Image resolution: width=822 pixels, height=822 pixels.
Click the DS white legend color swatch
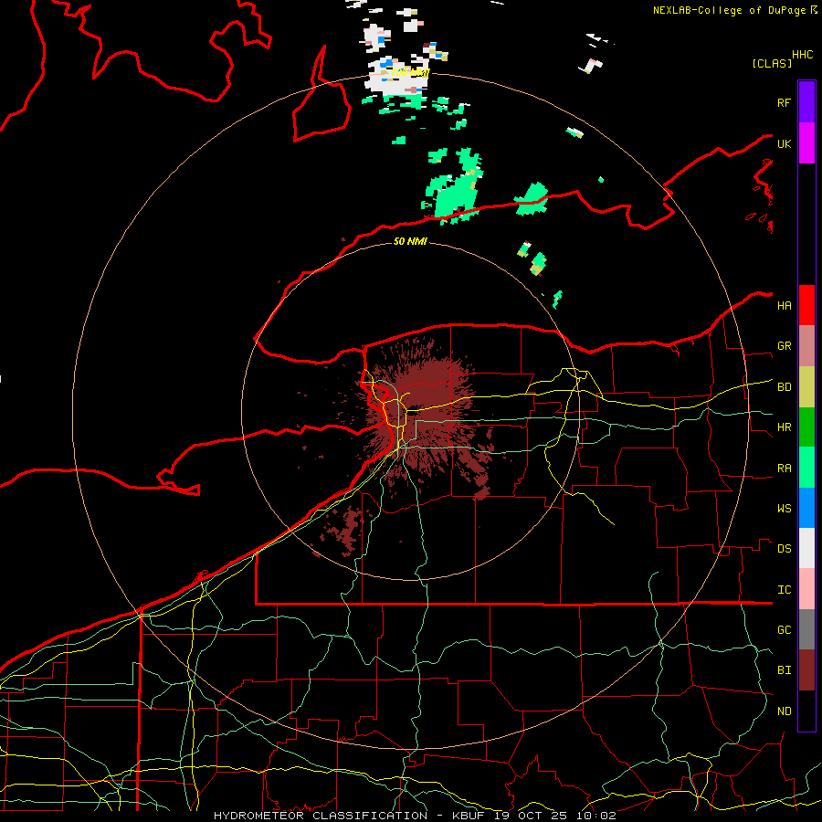click(x=806, y=548)
